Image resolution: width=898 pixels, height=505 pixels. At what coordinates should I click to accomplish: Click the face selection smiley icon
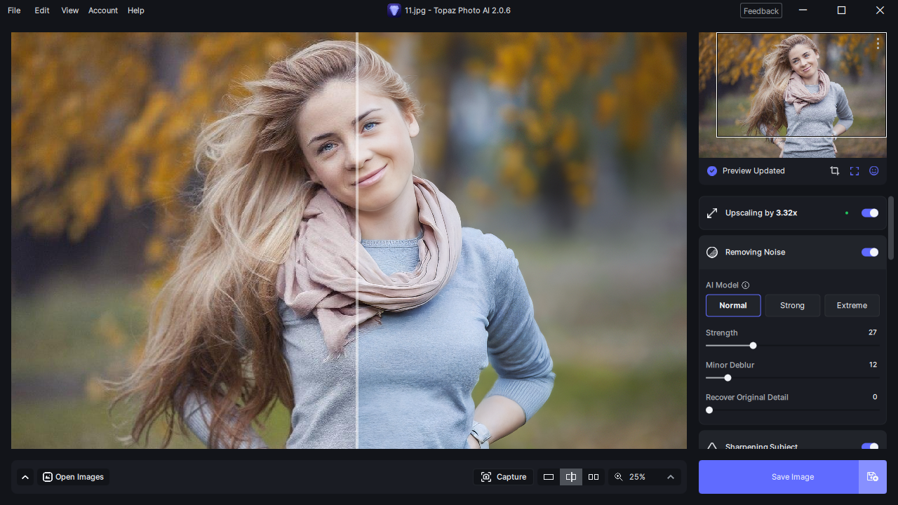874,171
